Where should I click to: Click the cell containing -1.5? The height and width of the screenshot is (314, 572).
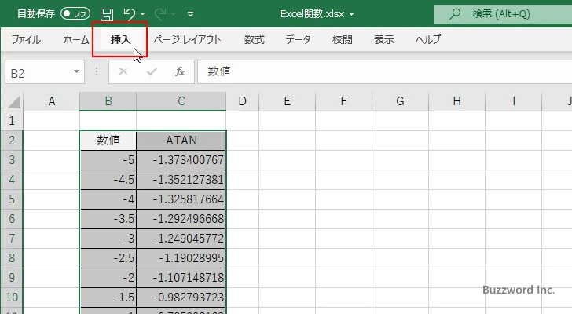click(108, 298)
